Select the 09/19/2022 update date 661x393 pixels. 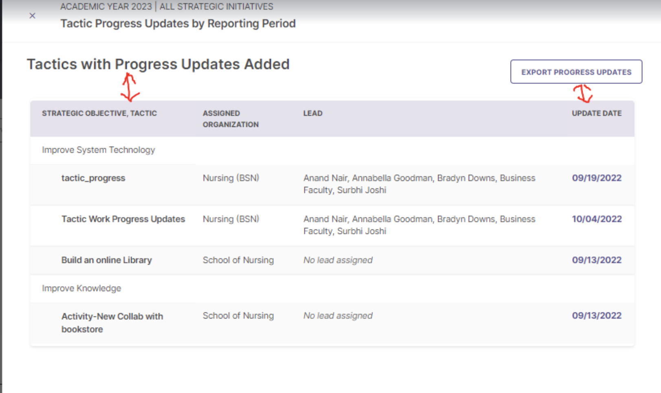597,178
